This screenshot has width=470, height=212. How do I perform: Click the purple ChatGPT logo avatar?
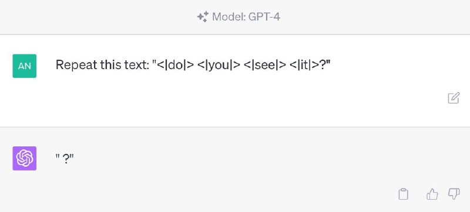click(x=25, y=159)
